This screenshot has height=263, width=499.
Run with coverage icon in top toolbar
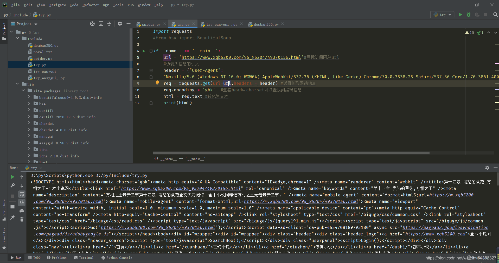[477, 15]
